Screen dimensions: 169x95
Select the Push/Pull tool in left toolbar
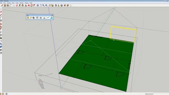click(1, 23)
